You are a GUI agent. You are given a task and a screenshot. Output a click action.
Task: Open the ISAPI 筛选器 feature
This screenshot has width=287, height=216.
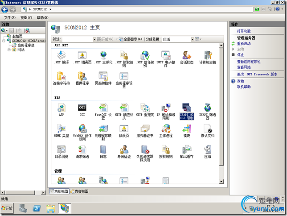[x=208, y=111]
